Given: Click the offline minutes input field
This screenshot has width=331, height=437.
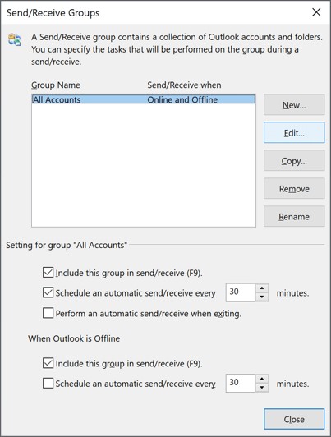Looking at the screenshot, I should (x=241, y=383).
